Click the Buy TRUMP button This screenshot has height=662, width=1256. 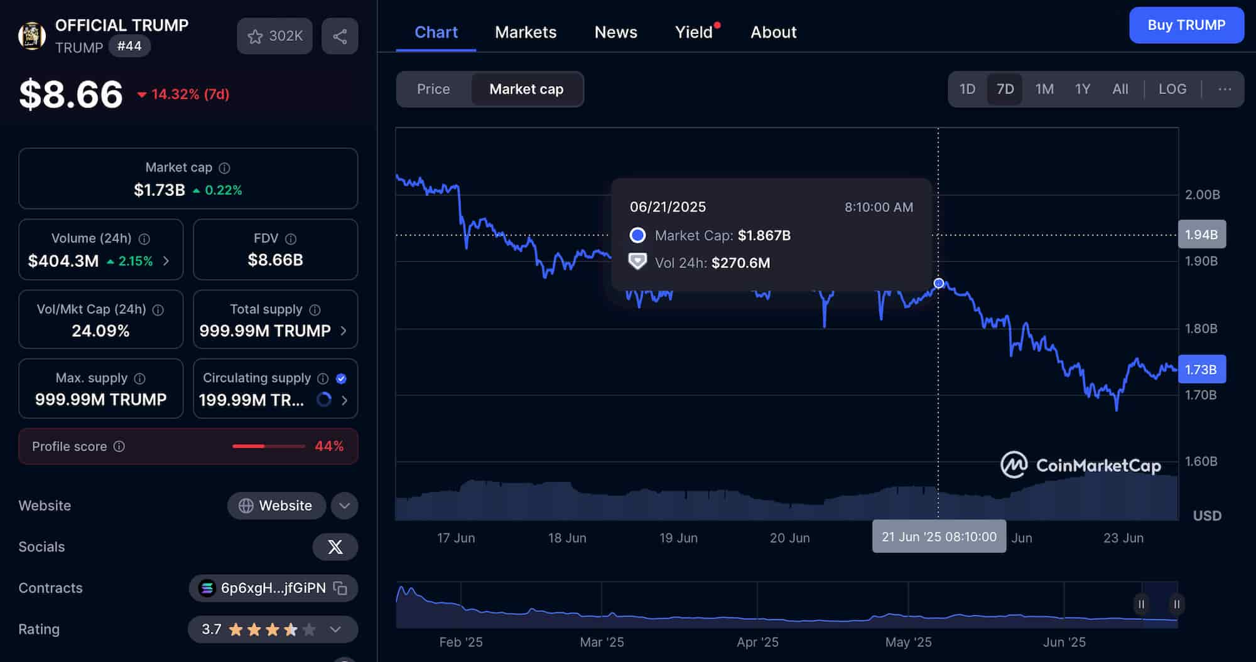1186,25
